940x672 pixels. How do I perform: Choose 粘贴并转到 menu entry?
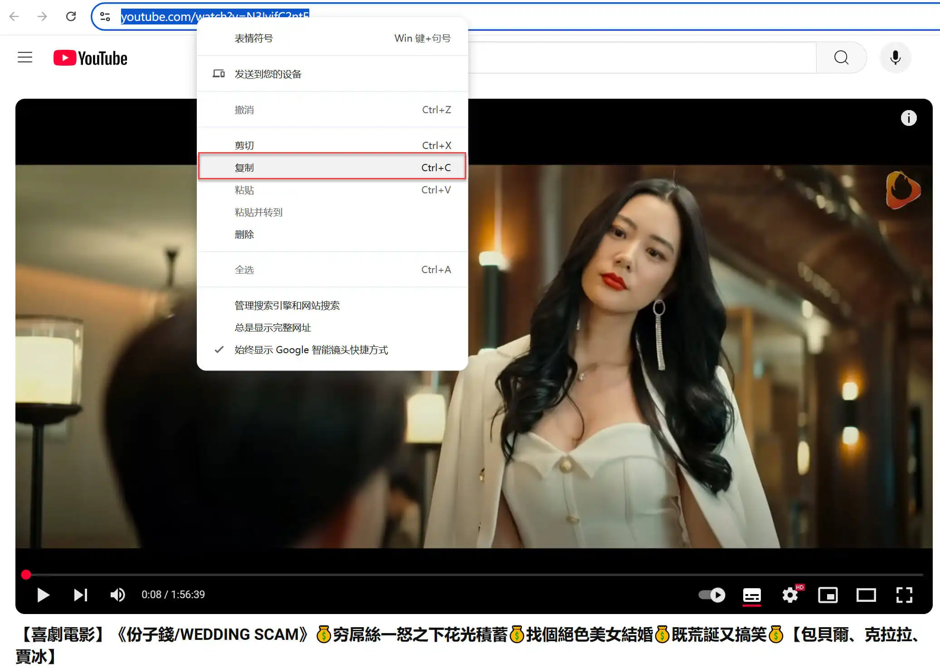click(x=332, y=212)
